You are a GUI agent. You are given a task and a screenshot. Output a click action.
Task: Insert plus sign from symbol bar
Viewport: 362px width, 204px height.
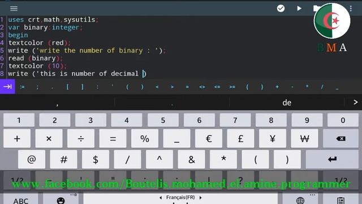[277, 87]
